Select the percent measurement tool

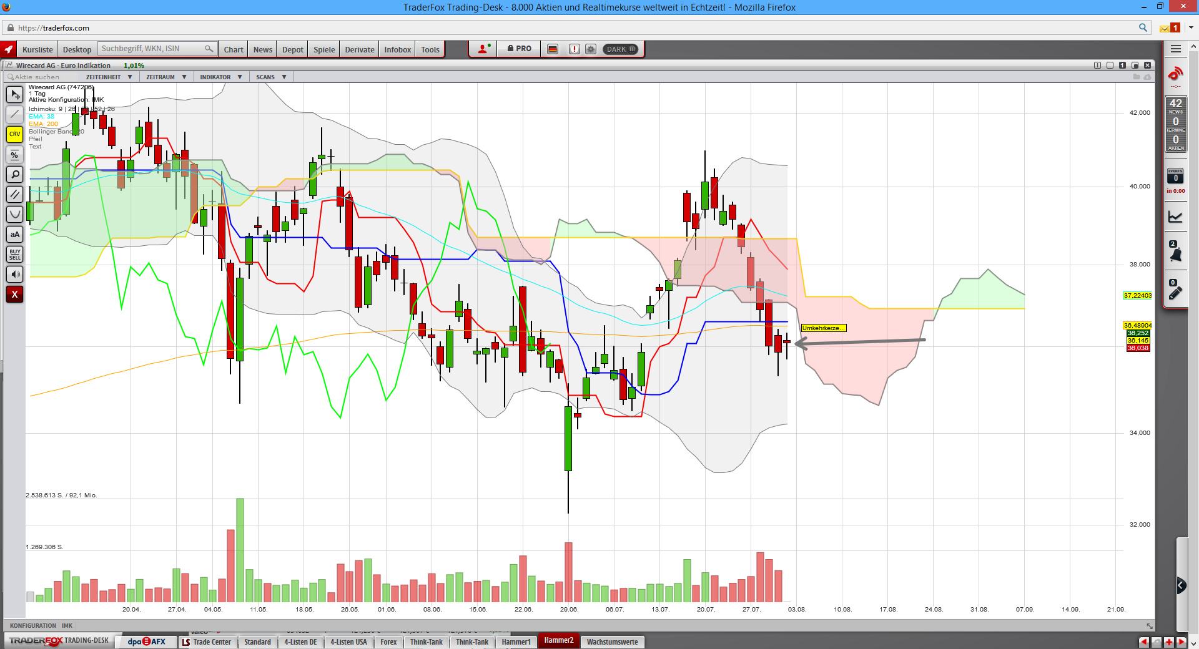coord(15,154)
